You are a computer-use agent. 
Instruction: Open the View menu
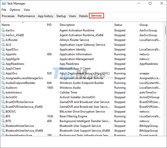[x=27, y=10]
